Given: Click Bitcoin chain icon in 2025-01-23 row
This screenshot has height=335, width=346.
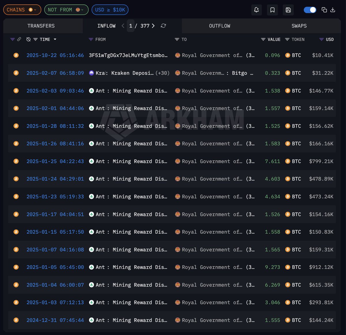Looking at the screenshot, I should pyautogui.click(x=16, y=196).
